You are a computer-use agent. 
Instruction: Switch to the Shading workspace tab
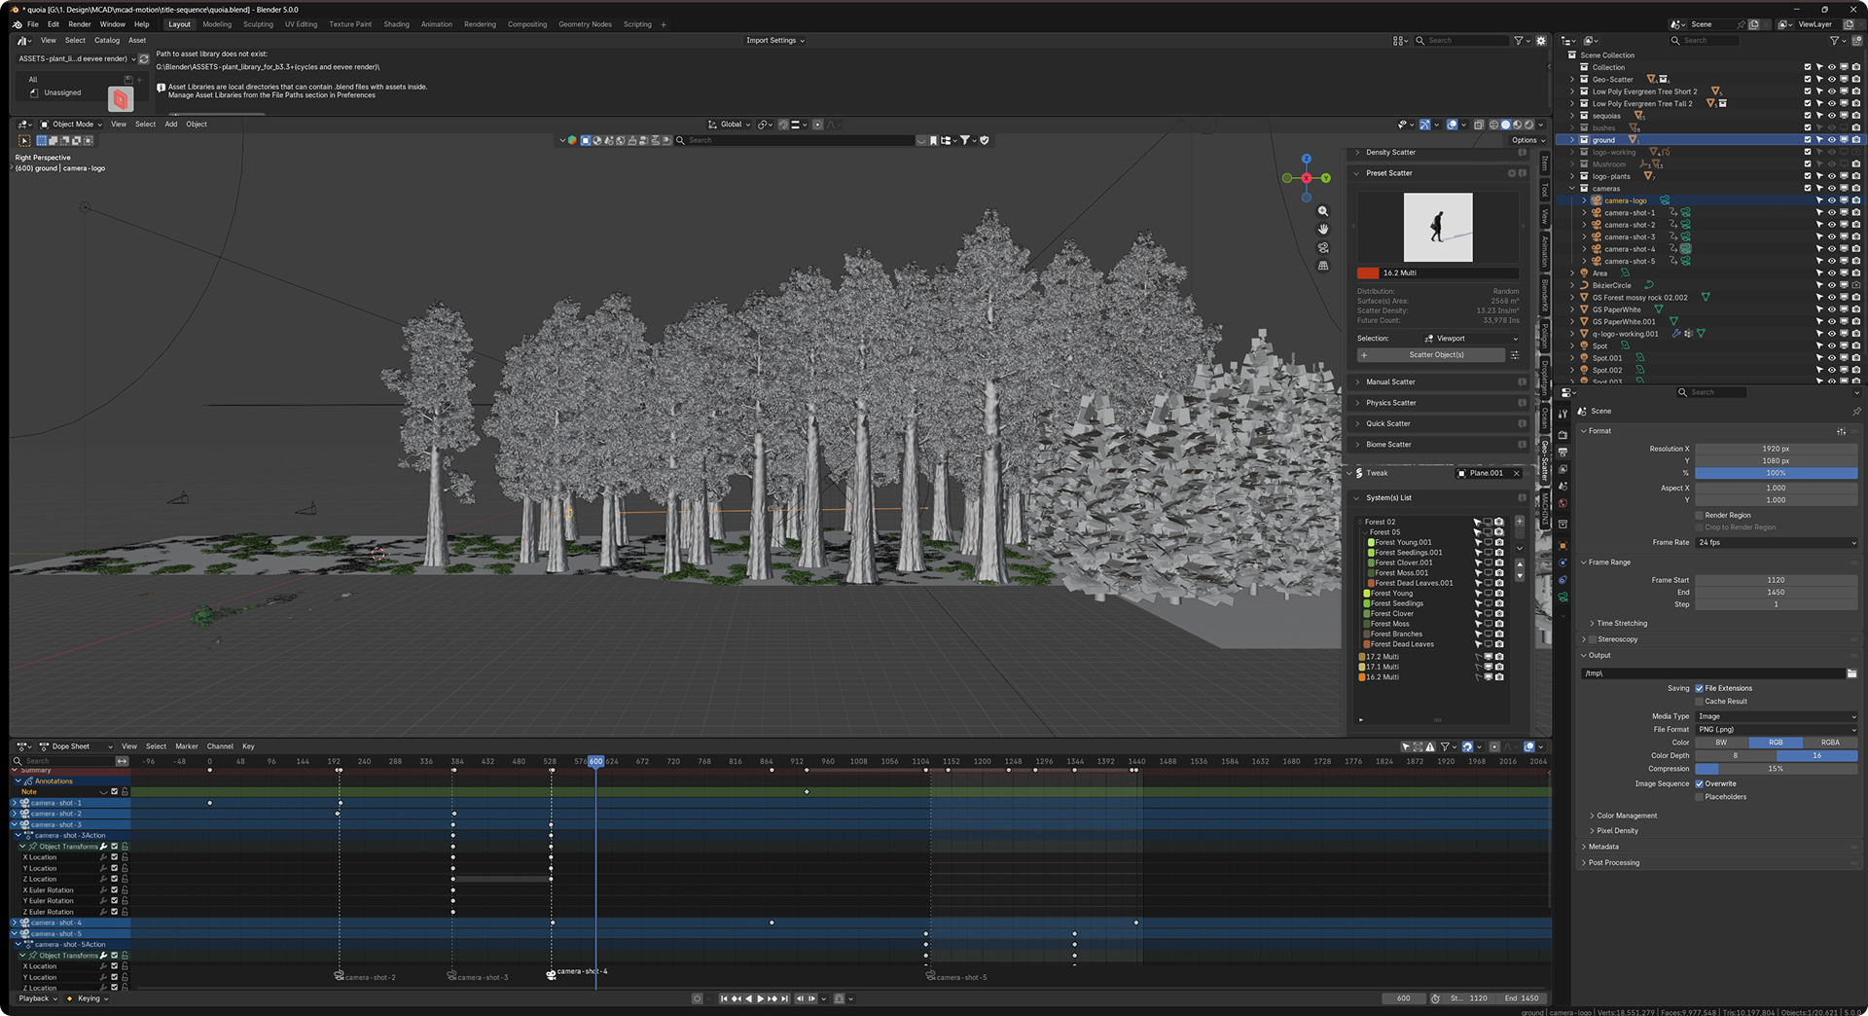[396, 24]
